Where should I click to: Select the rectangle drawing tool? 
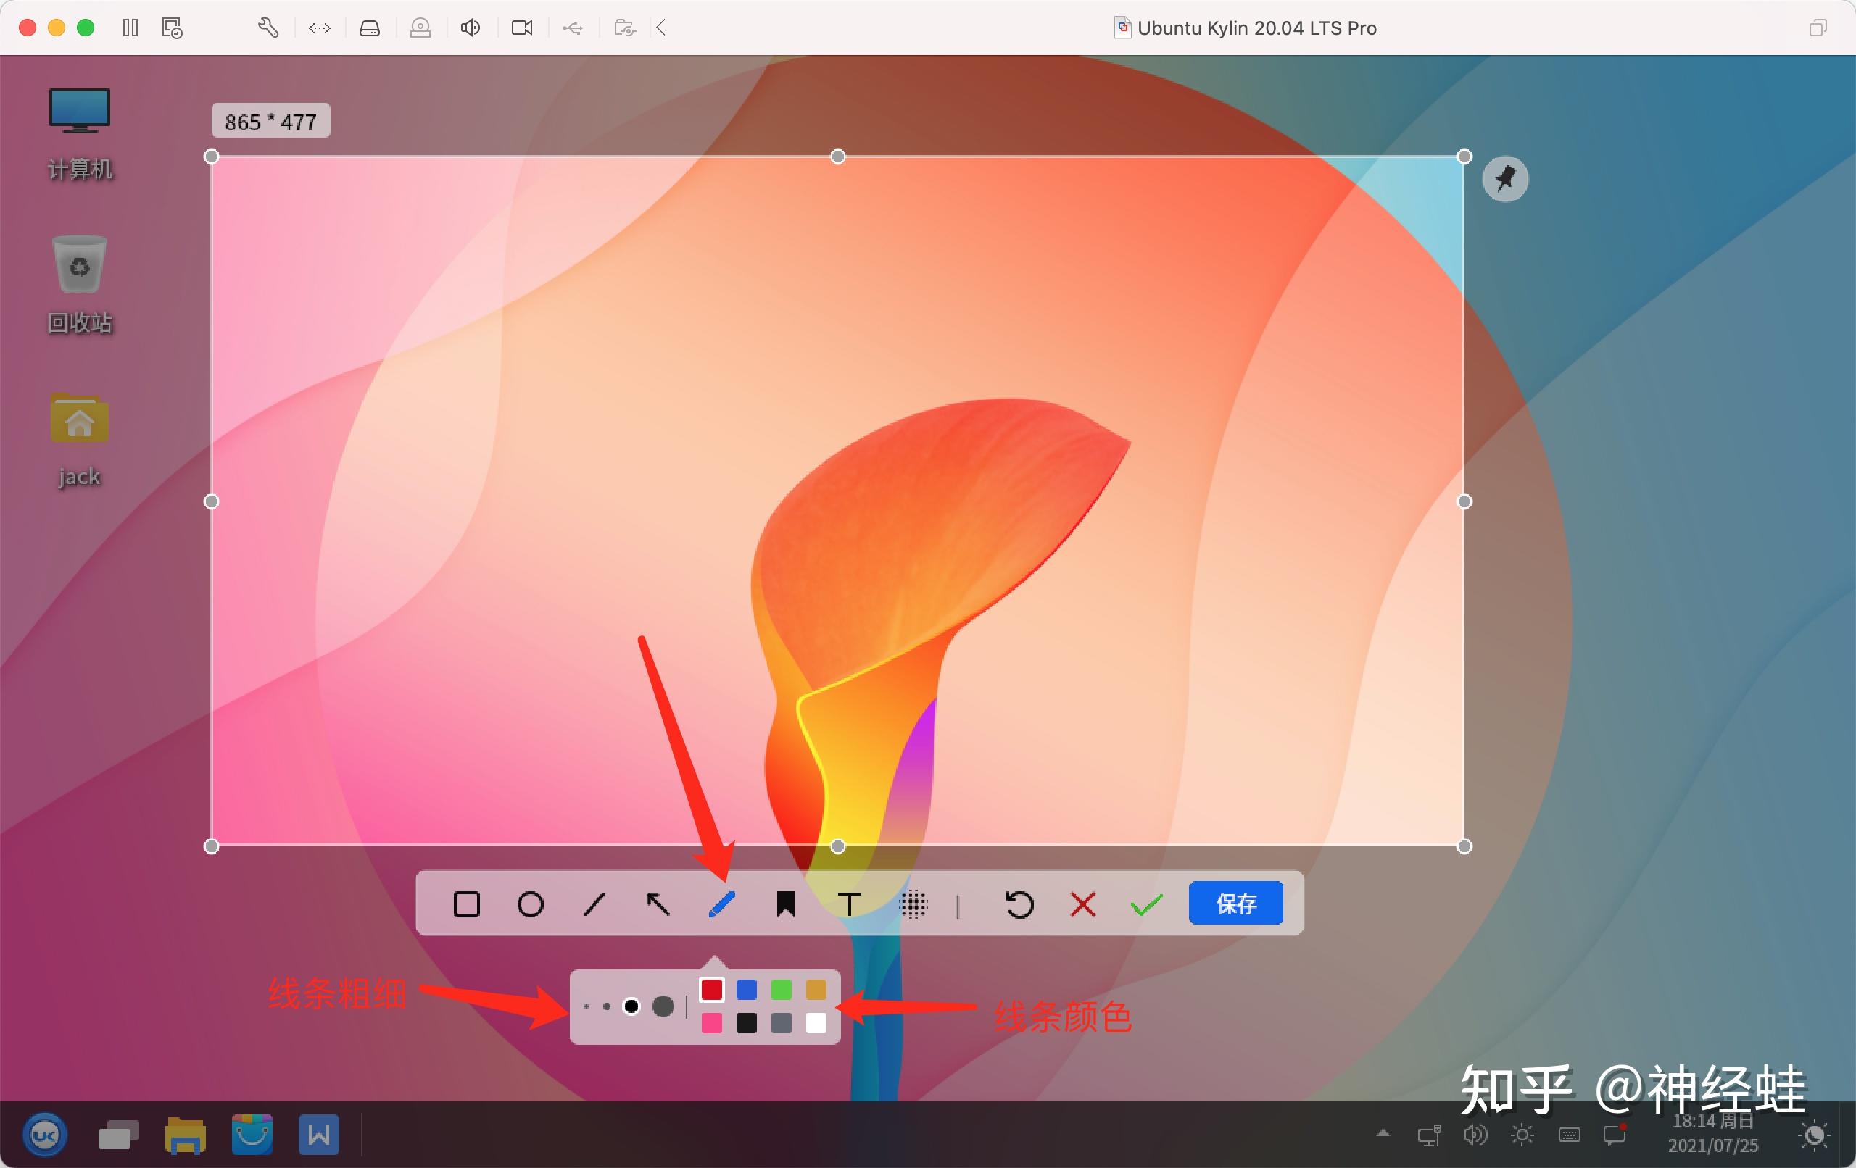click(x=466, y=904)
